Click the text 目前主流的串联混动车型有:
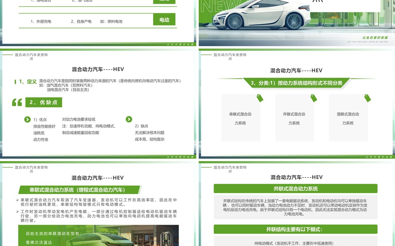Screen dimensions: 395x246 54,234
